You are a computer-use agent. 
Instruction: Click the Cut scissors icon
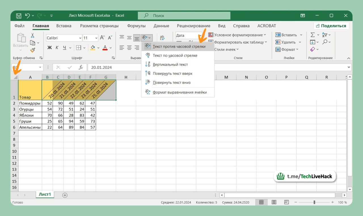(x=33, y=35)
